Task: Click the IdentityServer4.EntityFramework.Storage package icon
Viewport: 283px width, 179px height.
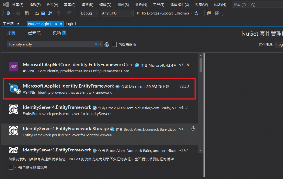Action: pyautogui.click(x=13, y=131)
